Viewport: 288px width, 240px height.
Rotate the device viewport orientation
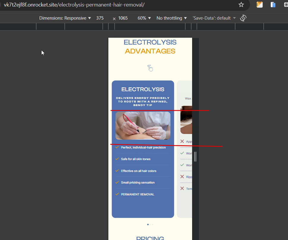(243, 18)
